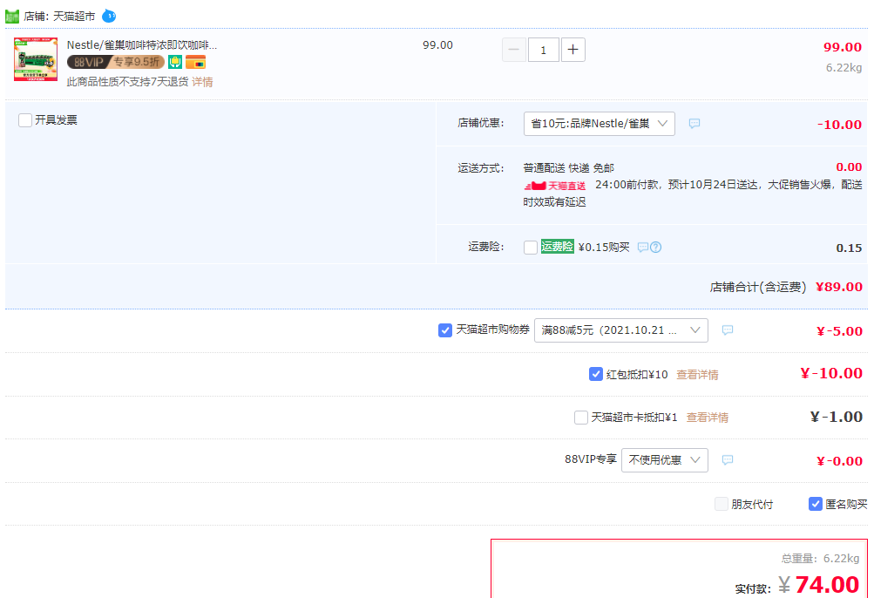Open the 店铺优惠 discount dropdown
874x598 pixels.
pyautogui.click(x=600, y=123)
